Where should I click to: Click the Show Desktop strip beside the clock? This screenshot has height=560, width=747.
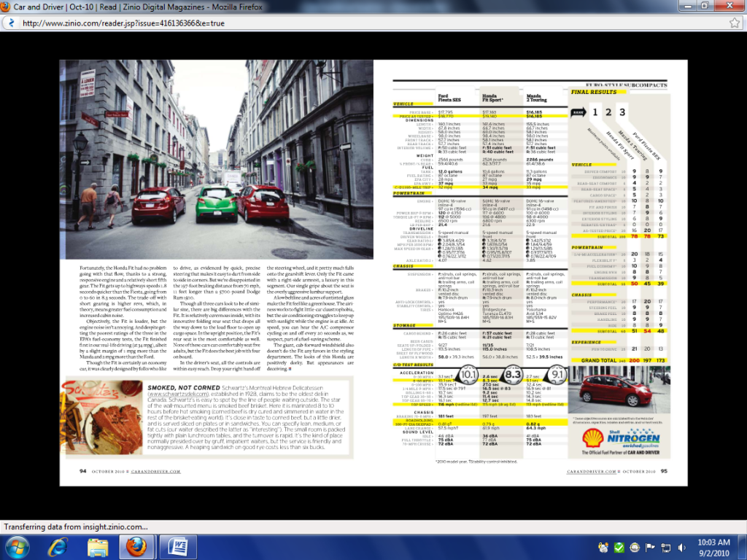click(x=742, y=547)
